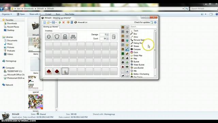This screenshot has width=218, height=123.
Task: Click the Explorer preview pane toggle icon
Action: (211, 14)
